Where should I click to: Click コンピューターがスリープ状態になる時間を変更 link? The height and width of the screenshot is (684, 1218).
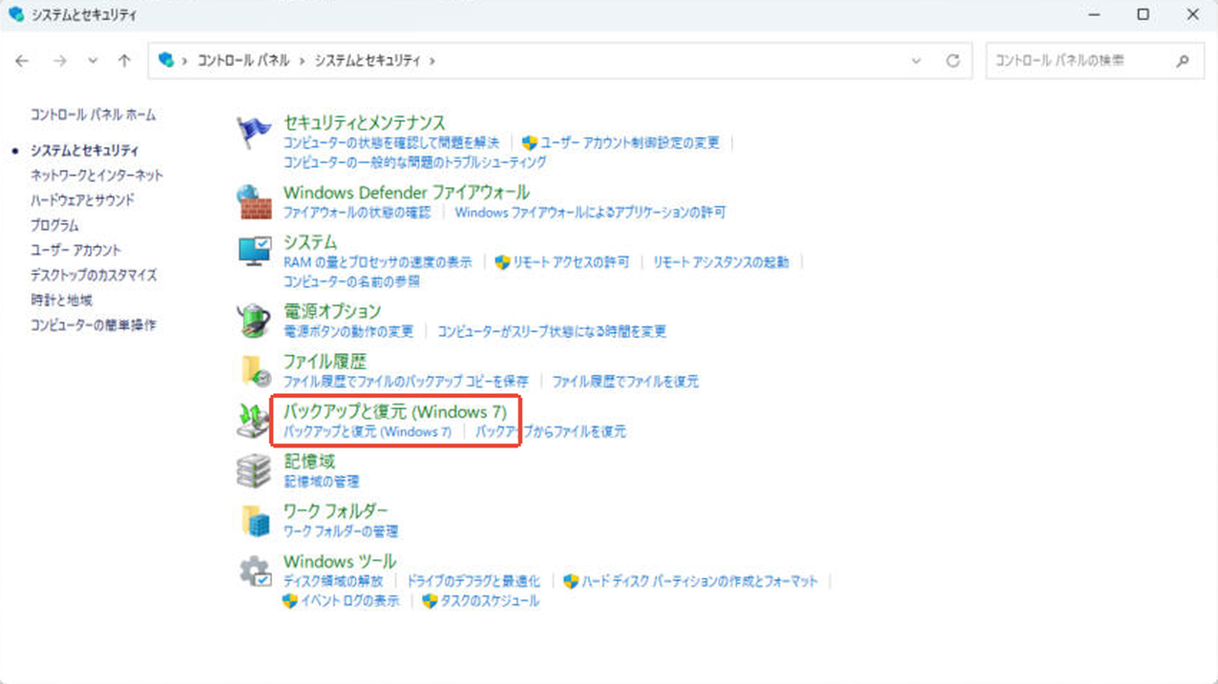click(x=552, y=331)
